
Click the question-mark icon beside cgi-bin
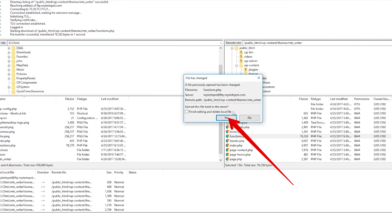241,52
